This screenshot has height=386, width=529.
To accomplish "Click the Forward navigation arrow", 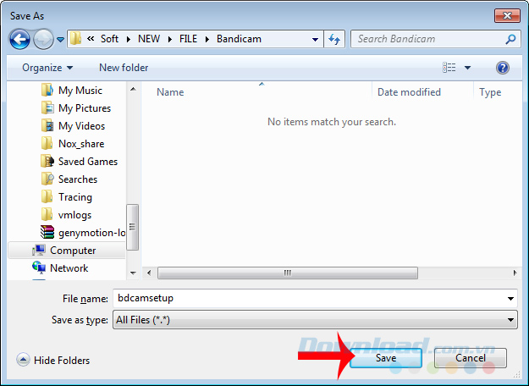I will 43,39.
